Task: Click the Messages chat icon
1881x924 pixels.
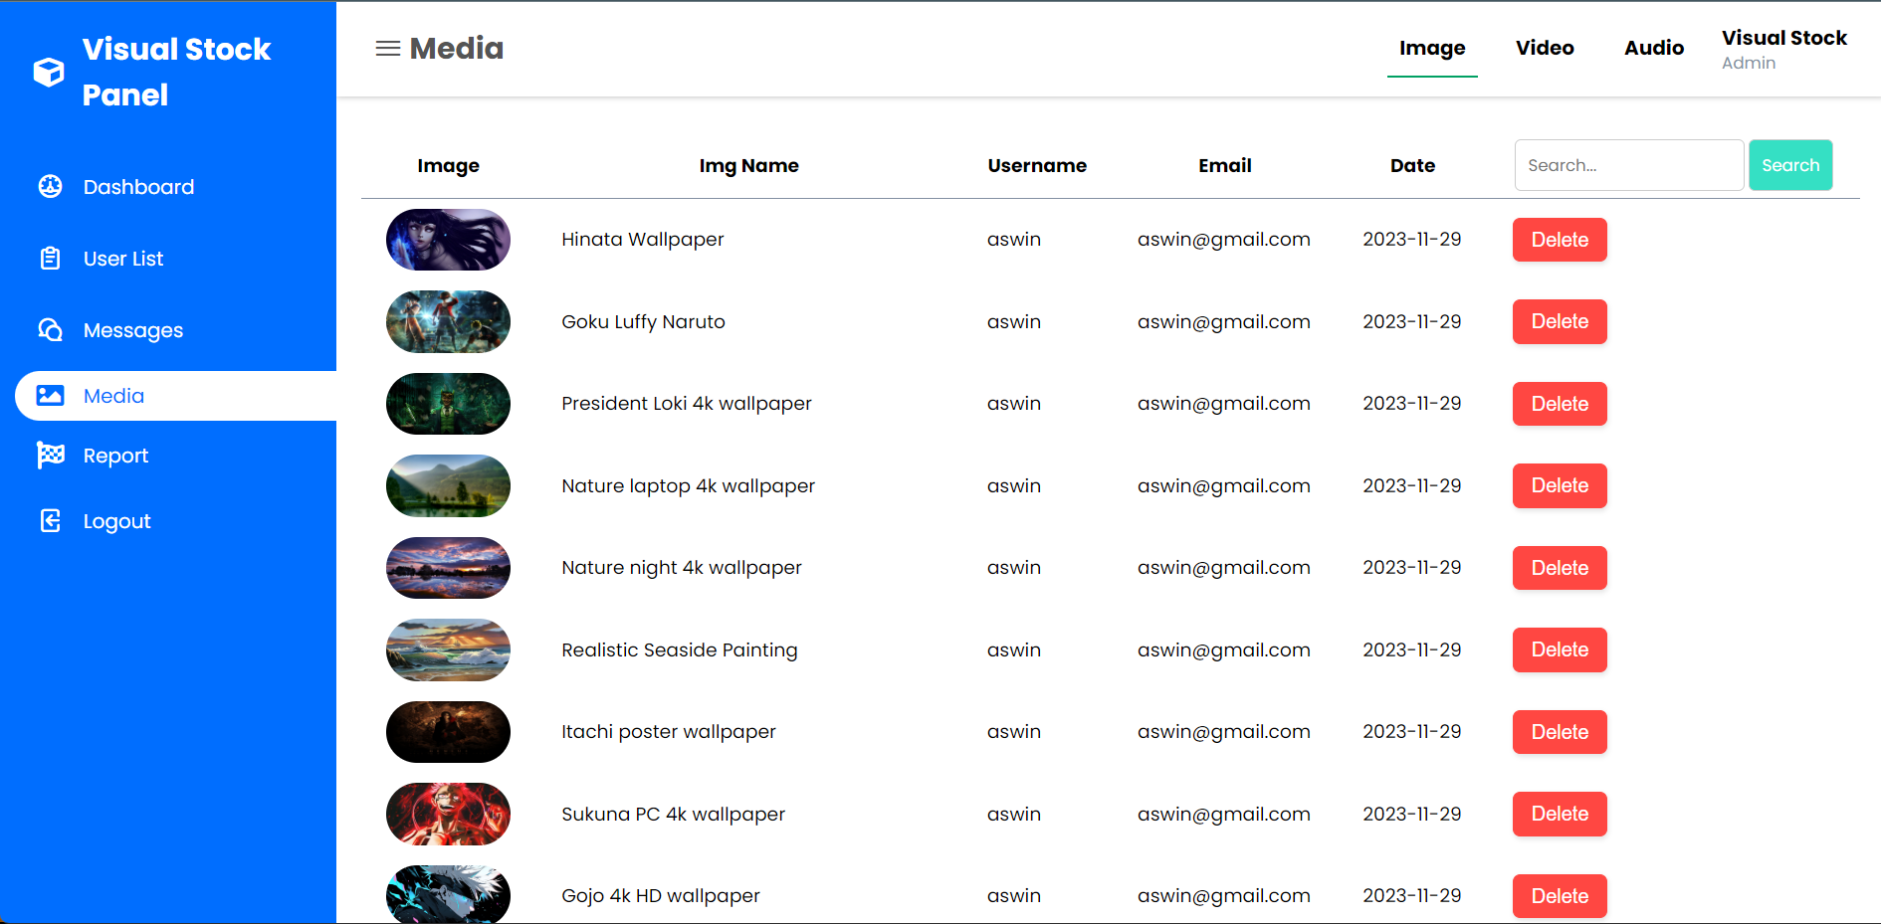Action: click(50, 330)
